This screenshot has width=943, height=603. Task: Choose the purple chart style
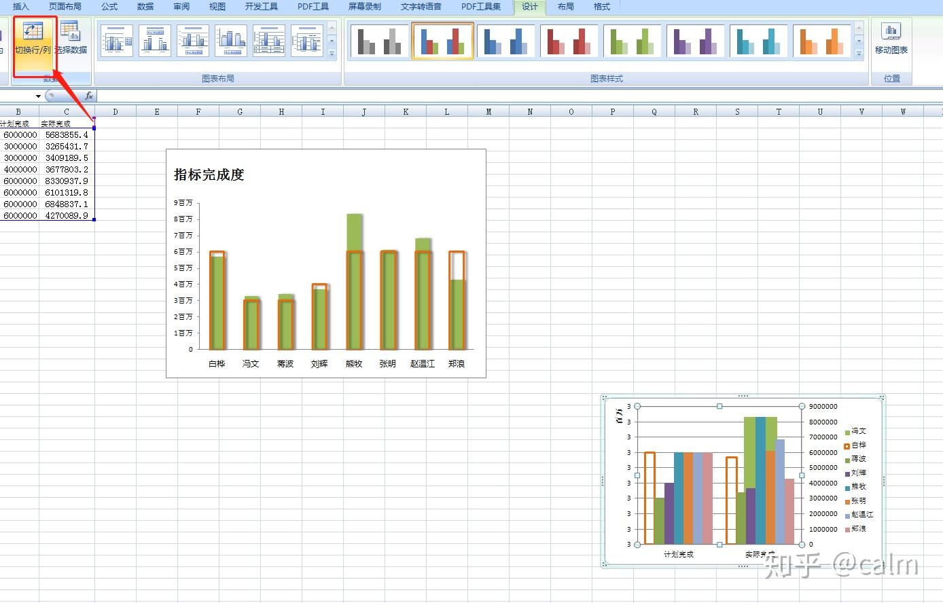pyautogui.click(x=695, y=41)
